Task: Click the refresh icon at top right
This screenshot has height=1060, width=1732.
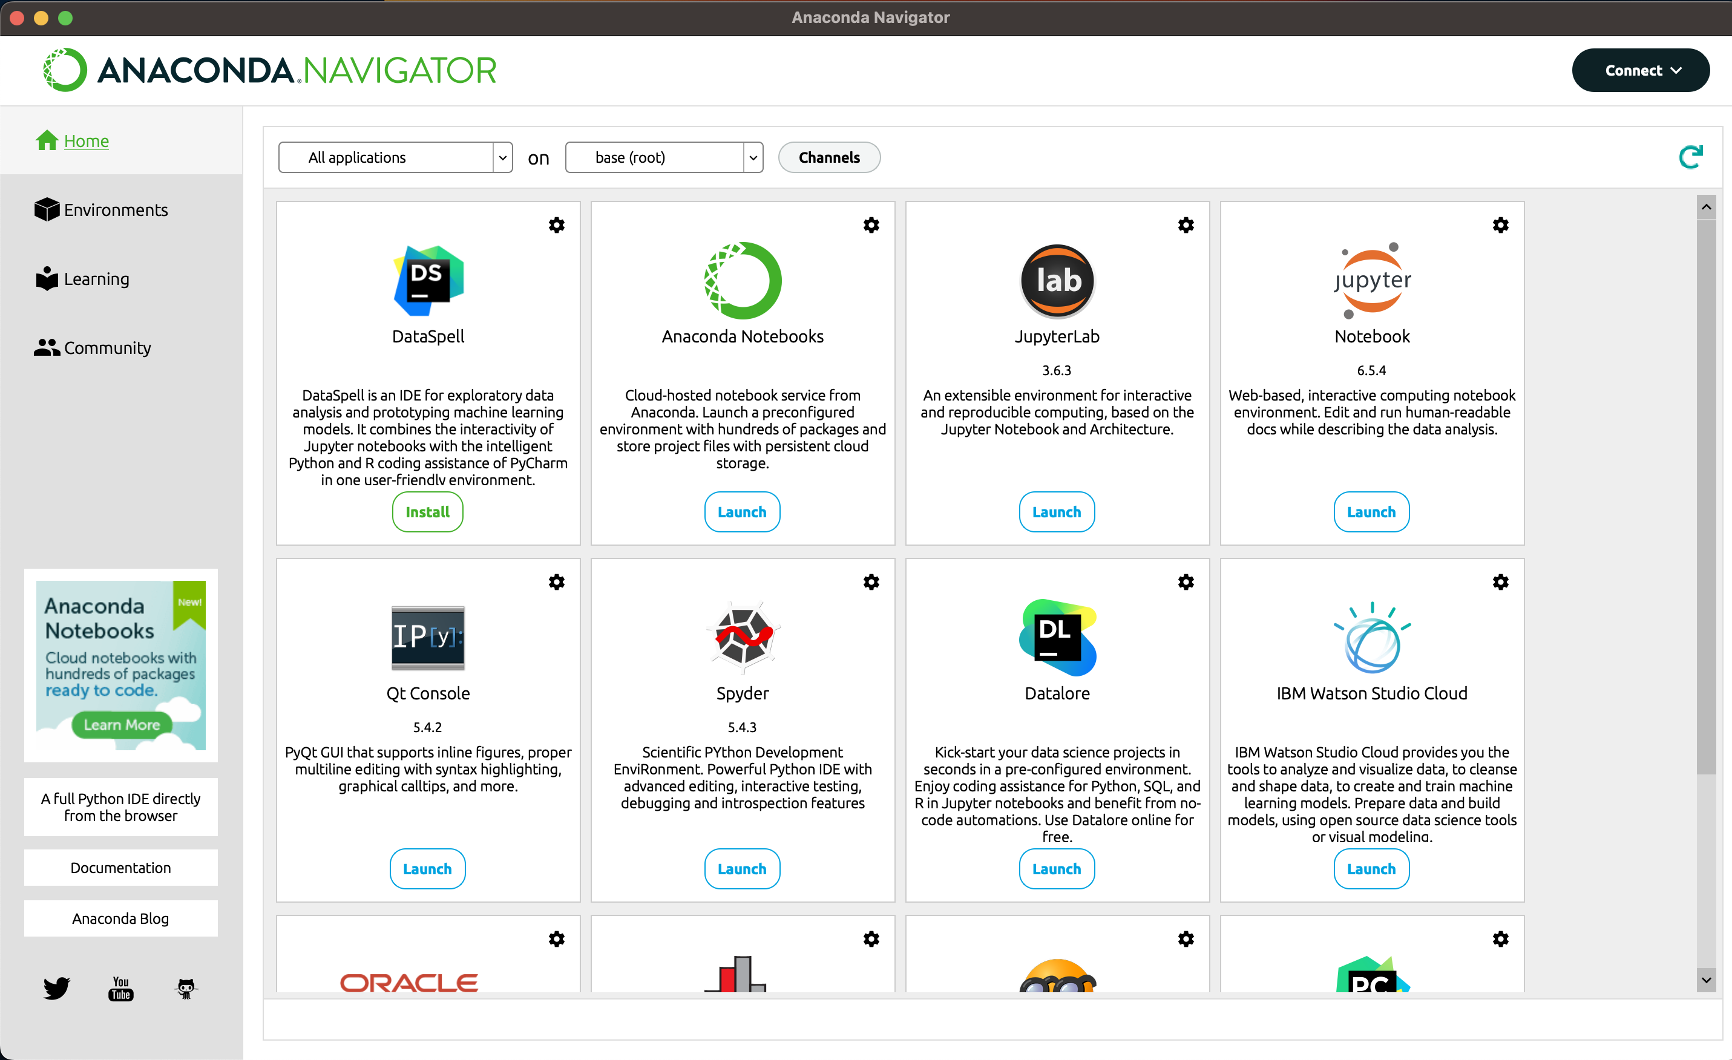Action: [x=1690, y=157]
